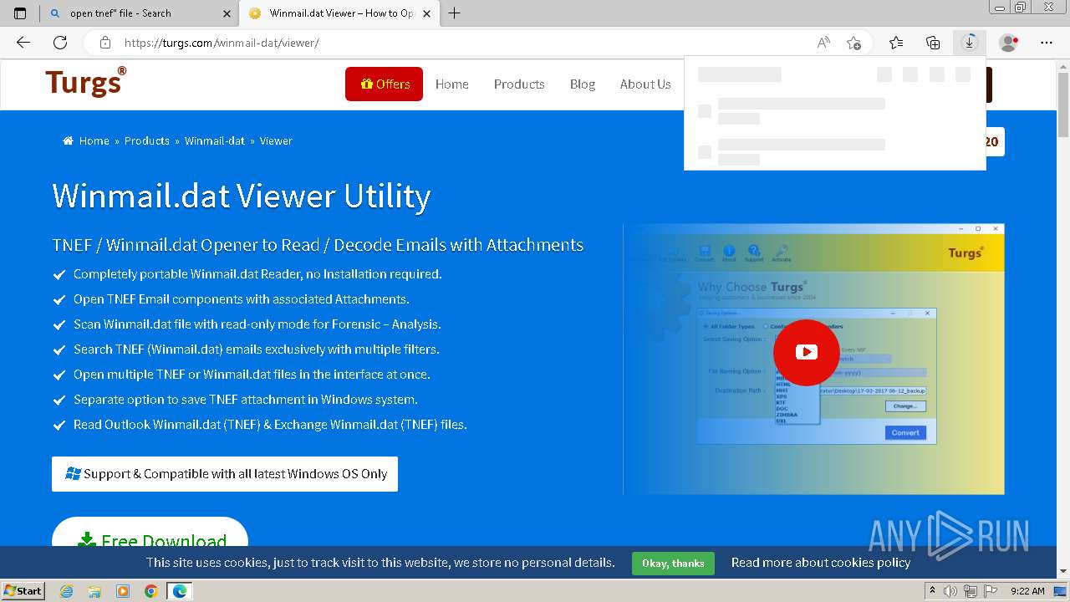The height and width of the screenshot is (602, 1070).
Task: Open the browser profile avatar
Action: click(x=1009, y=43)
